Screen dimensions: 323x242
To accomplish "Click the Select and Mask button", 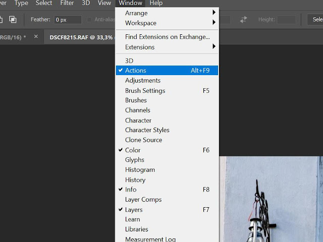I will pos(315,20).
